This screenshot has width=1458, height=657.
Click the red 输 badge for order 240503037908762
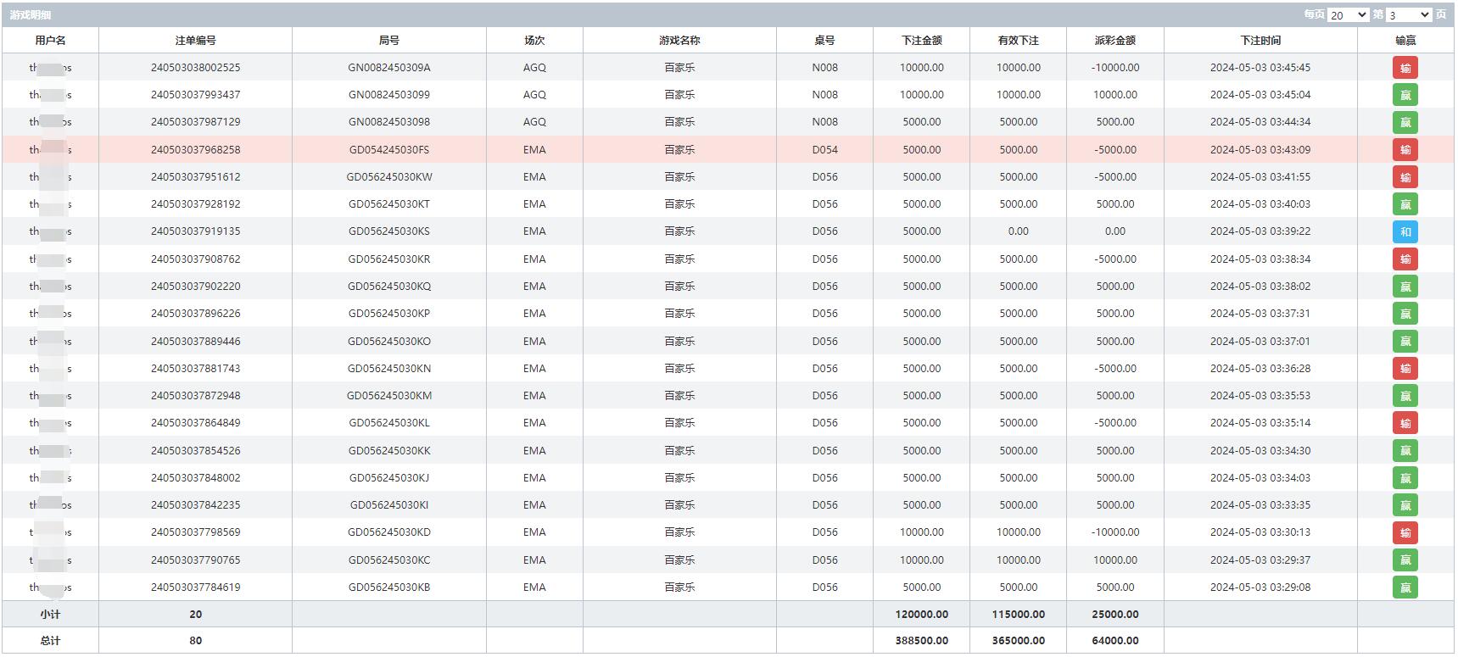[1405, 259]
